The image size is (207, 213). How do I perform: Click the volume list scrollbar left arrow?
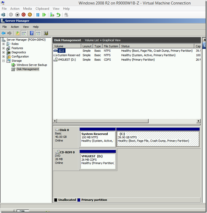click(x=55, y=121)
